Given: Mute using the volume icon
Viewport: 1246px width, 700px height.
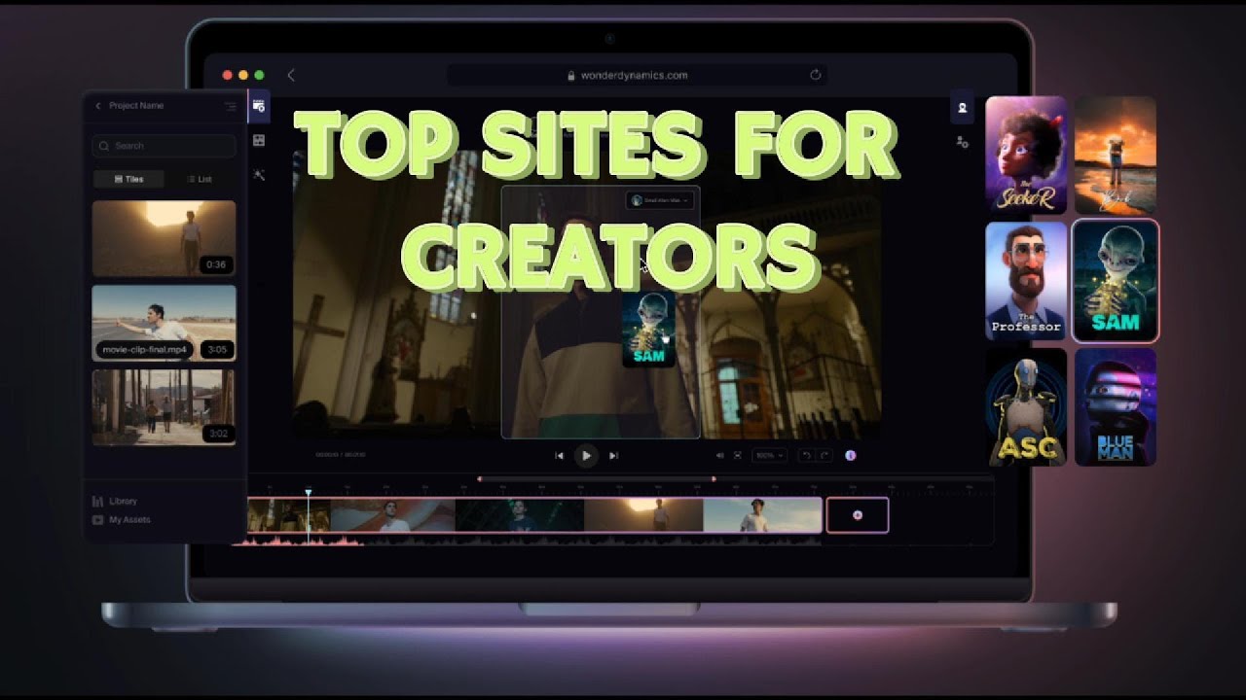Looking at the screenshot, I should (720, 455).
